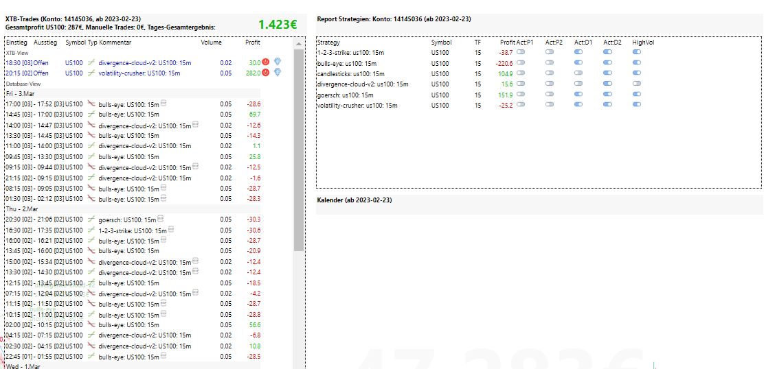Enable Act:P1 for the 1-2-3-strike strategy

(521, 51)
